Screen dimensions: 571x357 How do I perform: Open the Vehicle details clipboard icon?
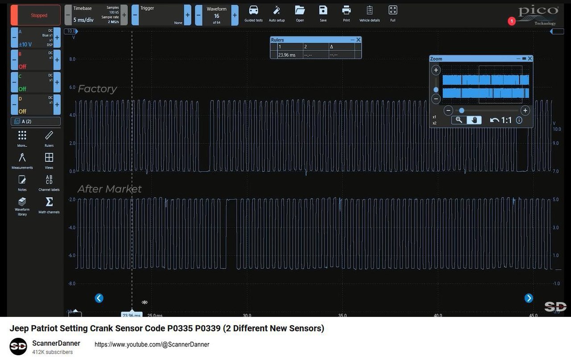click(369, 13)
